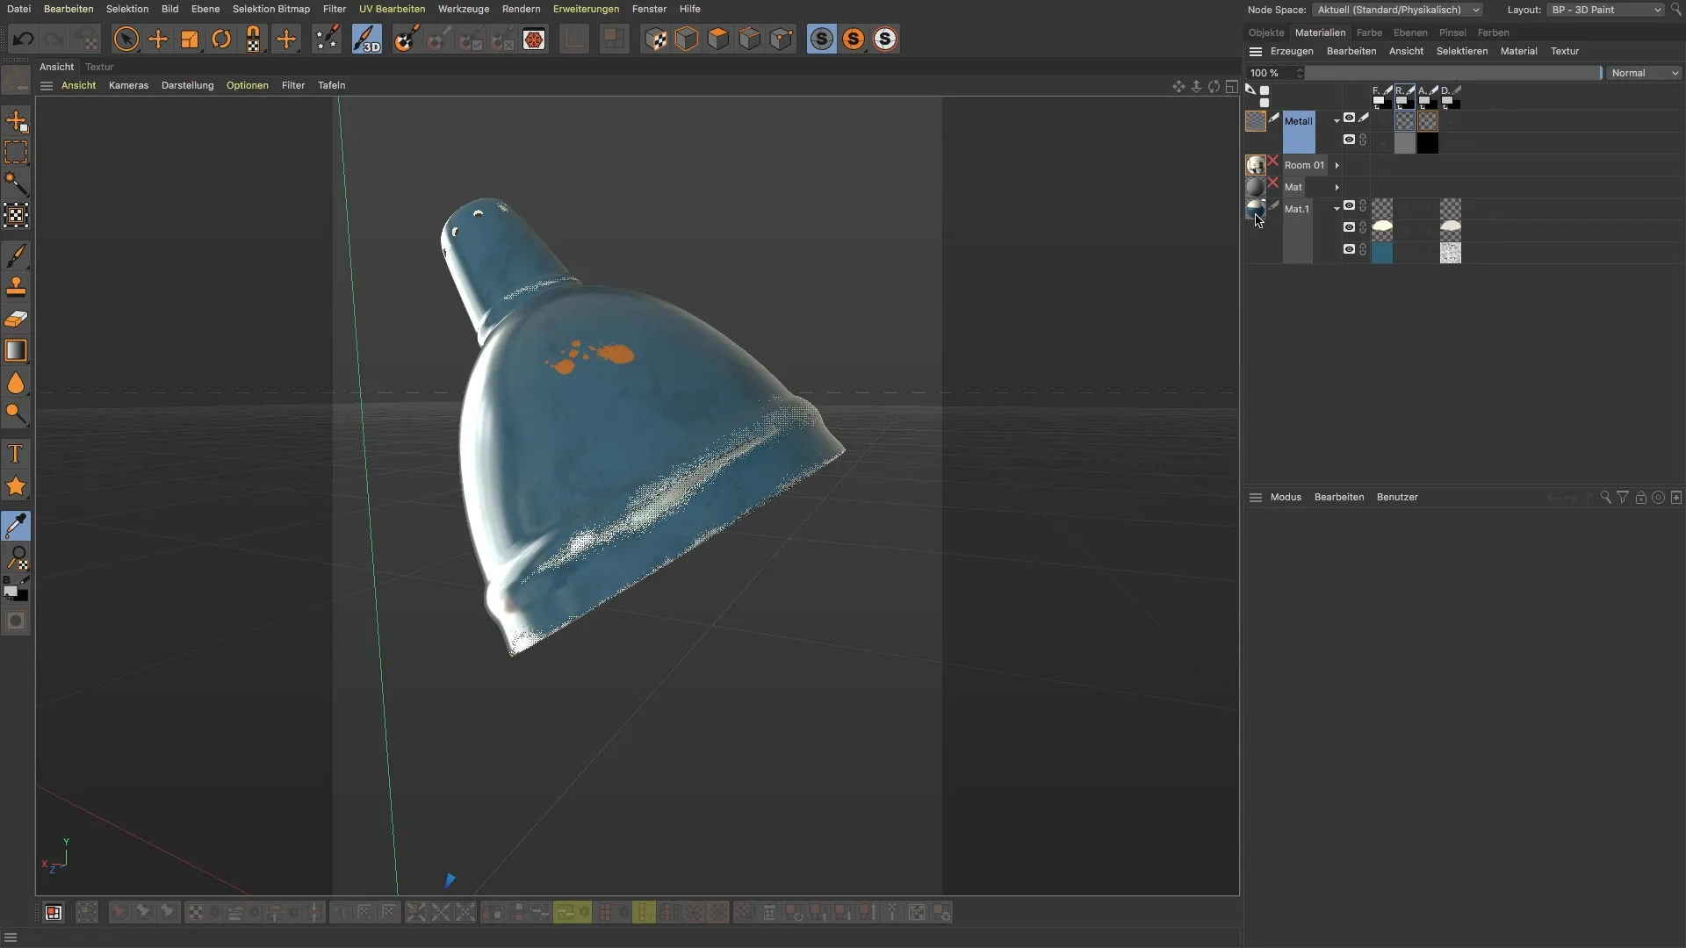This screenshot has width=1686, height=948.
Task: Open Kameras in viewport menu
Action: point(128,85)
